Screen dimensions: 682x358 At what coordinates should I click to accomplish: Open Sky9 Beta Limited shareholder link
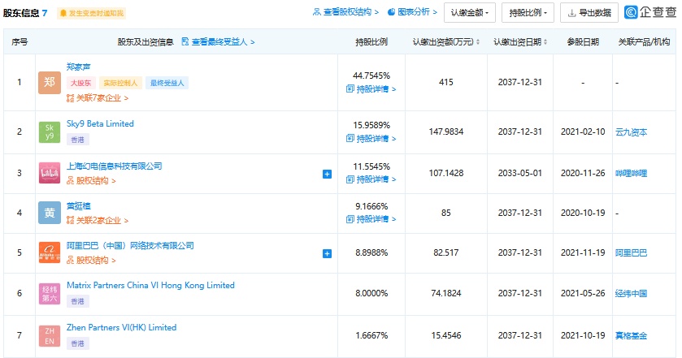click(x=100, y=124)
